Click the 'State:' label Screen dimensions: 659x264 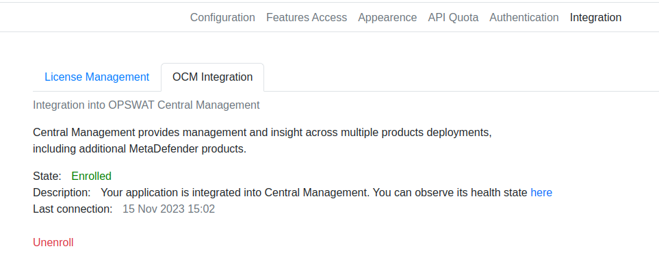[47, 176]
